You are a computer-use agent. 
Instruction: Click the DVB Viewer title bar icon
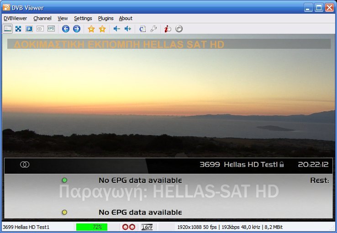point(6,8)
